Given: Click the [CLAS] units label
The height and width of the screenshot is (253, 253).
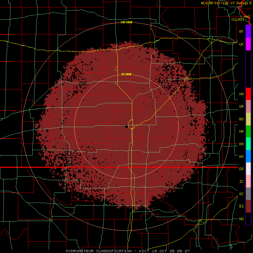Looking at the screenshot, I should (238, 19).
